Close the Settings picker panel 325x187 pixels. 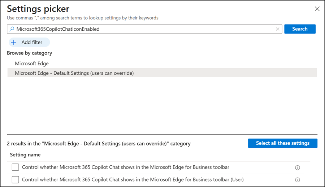pyautogui.click(x=317, y=9)
